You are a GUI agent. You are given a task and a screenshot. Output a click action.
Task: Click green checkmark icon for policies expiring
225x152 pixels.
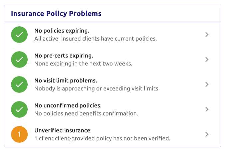[19, 35]
